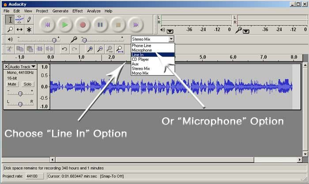Select the Selection (I-beam) tool
309x184 pixels.
click(x=10, y=20)
